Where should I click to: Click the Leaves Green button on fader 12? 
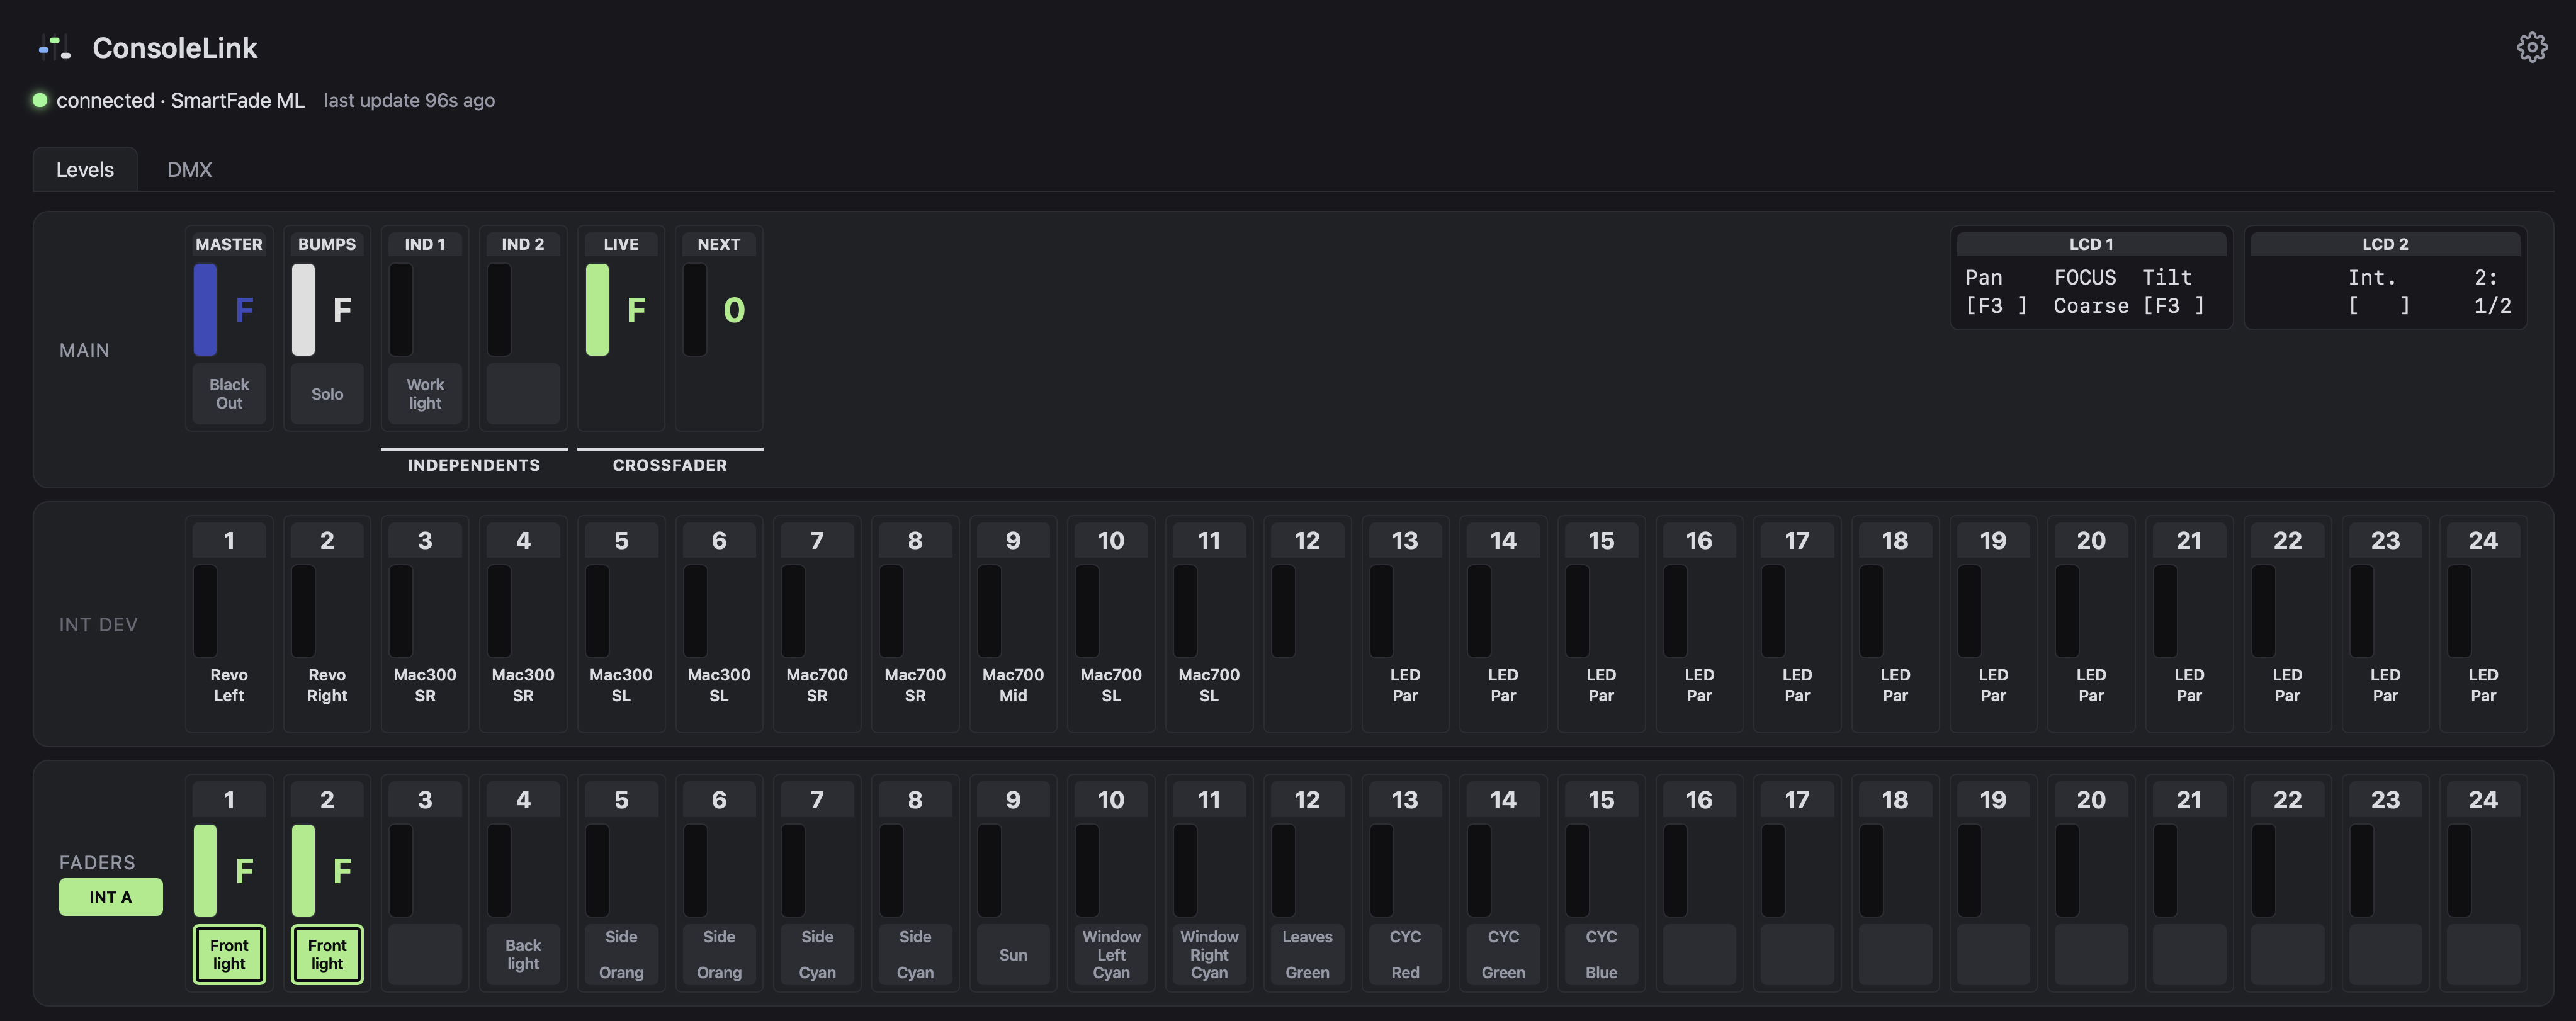(x=1307, y=954)
